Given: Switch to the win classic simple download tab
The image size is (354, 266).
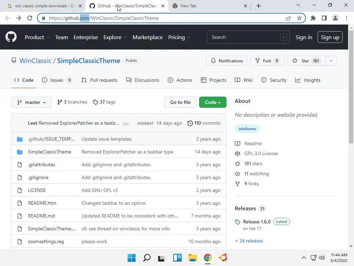Looking at the screenshot, I should click(x=44, y=6).
